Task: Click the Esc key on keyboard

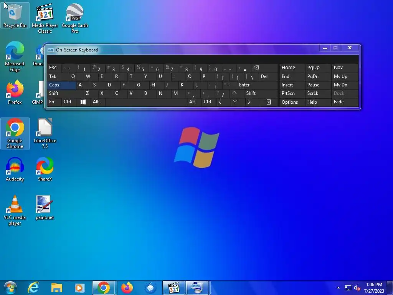Action: click(54, 68)
